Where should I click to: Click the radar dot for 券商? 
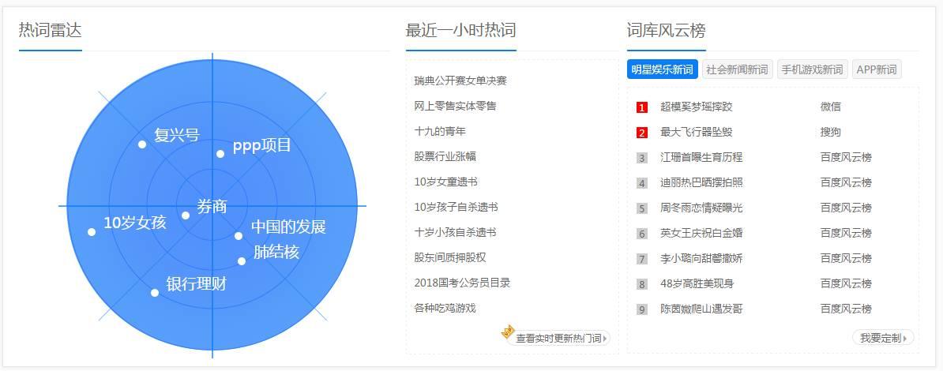186,215
